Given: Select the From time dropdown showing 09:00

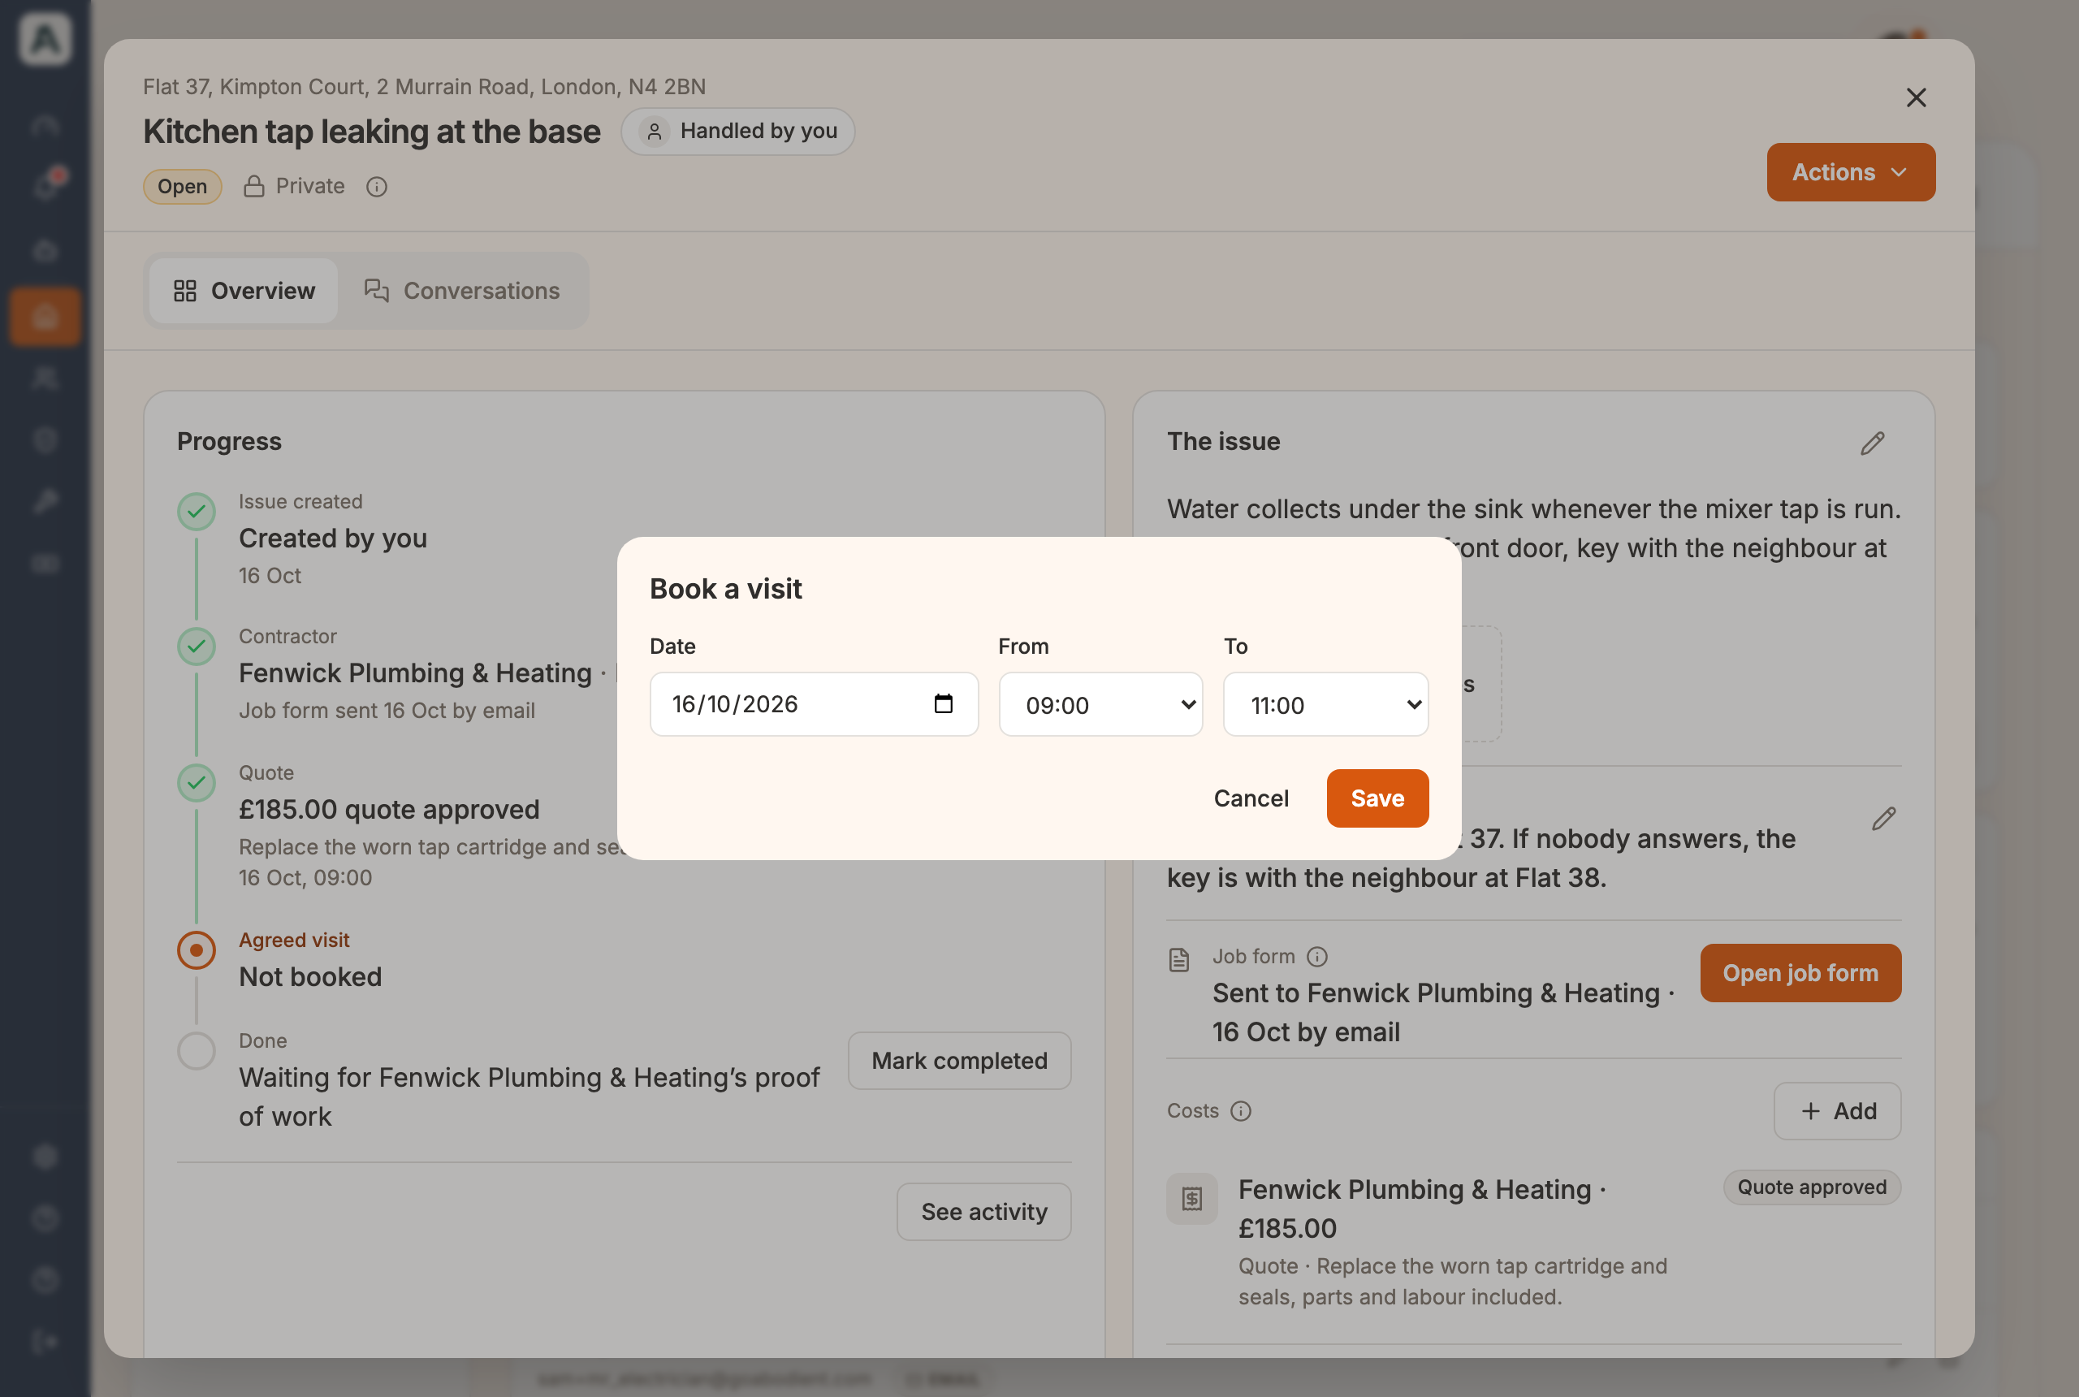Looking at the screenshot, I should point(1100,705).
